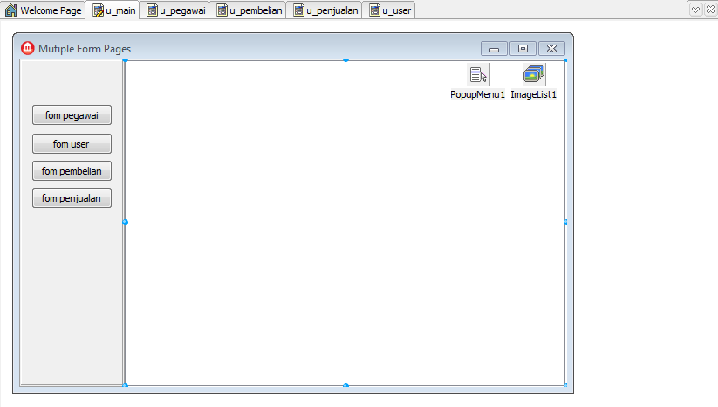
Task: Click the Mutiple Form Pages title text
Action: (85, 49)
